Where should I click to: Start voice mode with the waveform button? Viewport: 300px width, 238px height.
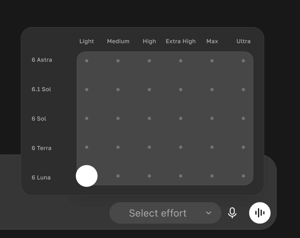point(260,213)
